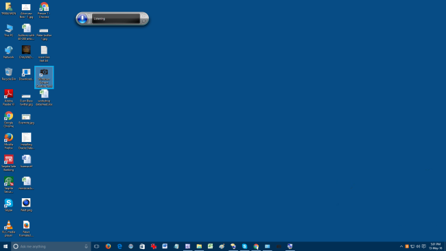
Task: Select the text file with blank page icon
Action: [x=44, y=54]
